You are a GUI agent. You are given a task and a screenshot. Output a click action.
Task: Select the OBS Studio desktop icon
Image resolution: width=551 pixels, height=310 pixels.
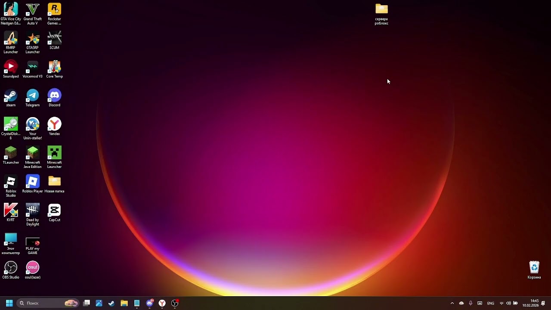click(x=11, y=270)
